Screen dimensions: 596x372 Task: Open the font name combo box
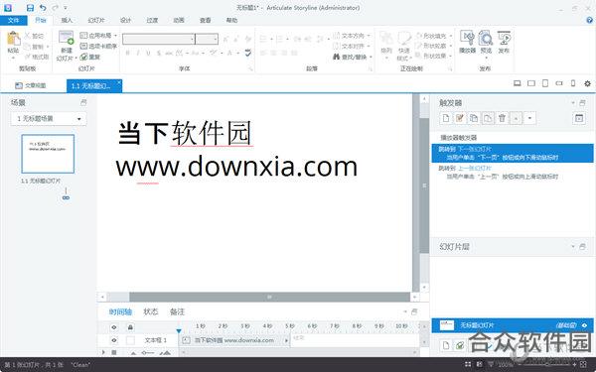coord(159,39)
